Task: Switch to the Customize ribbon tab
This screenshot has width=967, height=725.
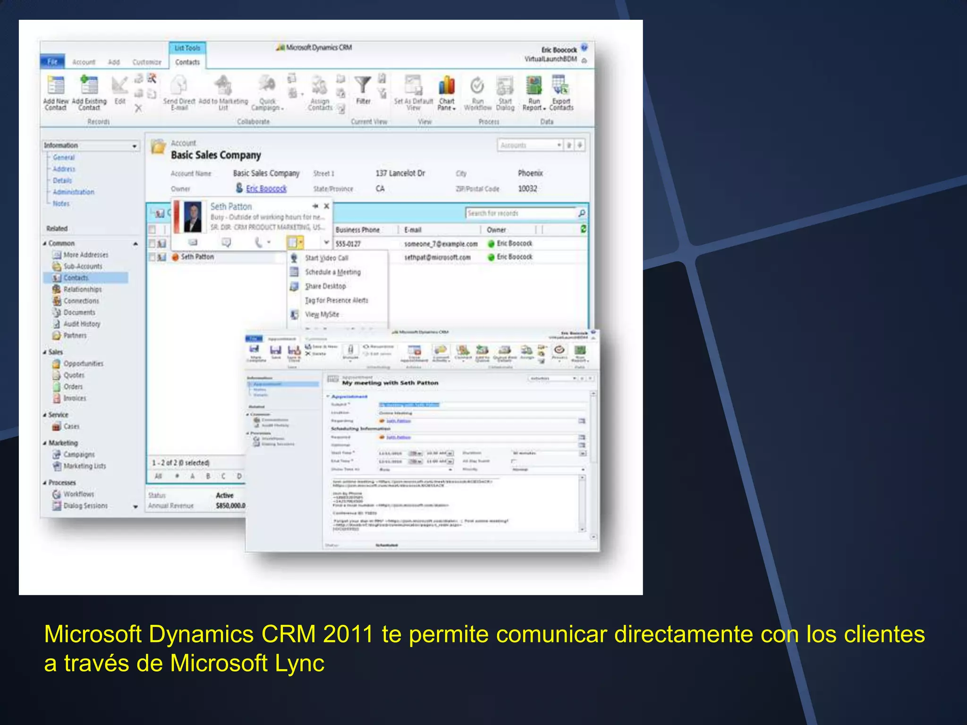Action: [147, 62]
